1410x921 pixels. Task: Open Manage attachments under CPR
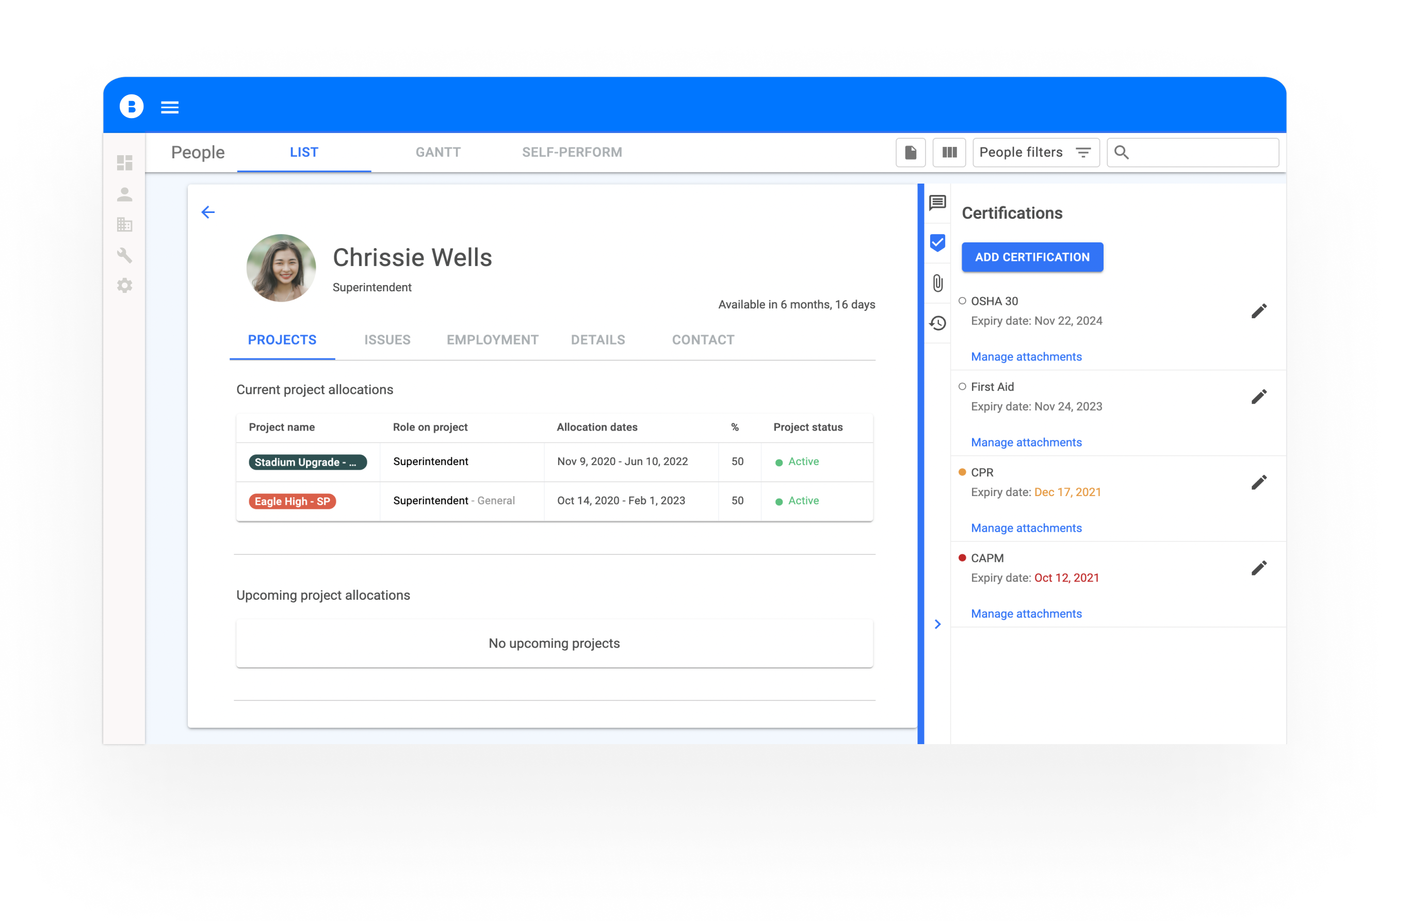tap(1026, 529)
